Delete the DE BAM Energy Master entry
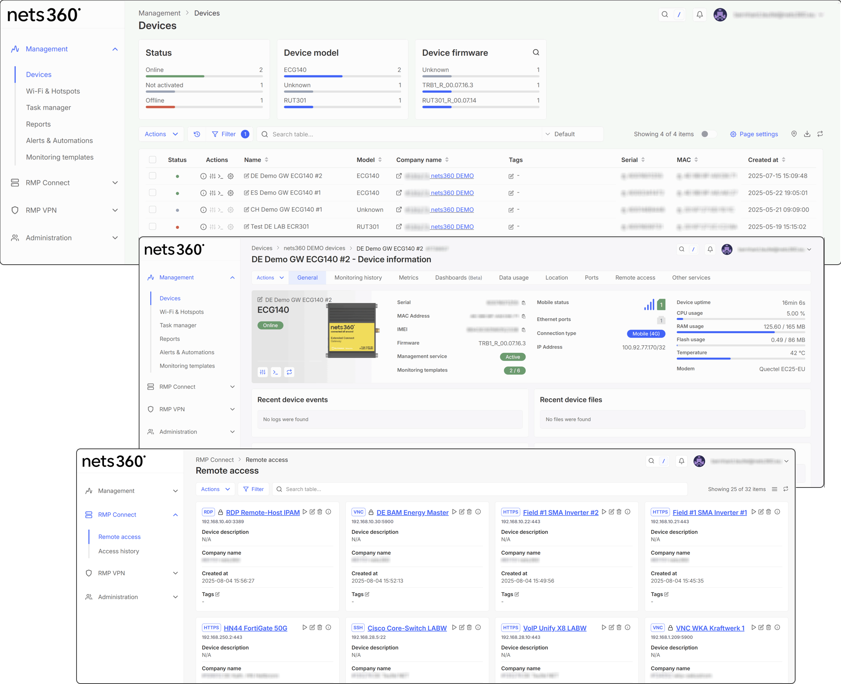The width and height of the screenshot is (841, 684). pos(470,512)
